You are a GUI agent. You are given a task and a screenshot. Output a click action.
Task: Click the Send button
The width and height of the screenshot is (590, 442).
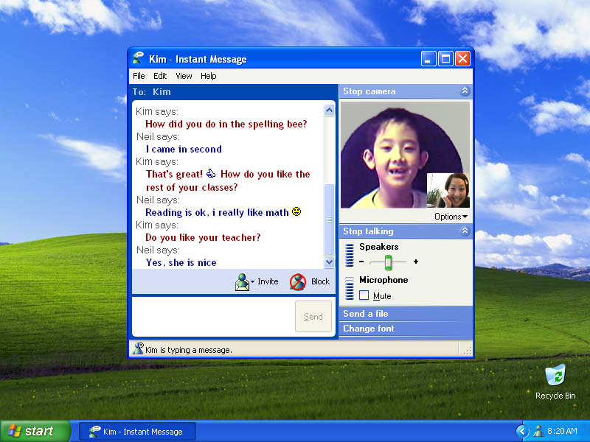click(x=313, y=317)
